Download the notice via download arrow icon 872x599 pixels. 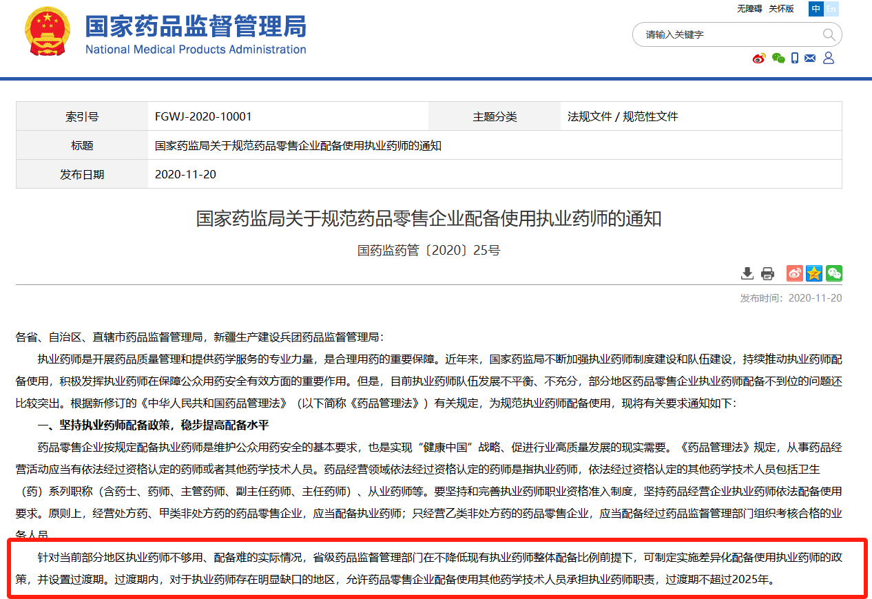point(747,273)
